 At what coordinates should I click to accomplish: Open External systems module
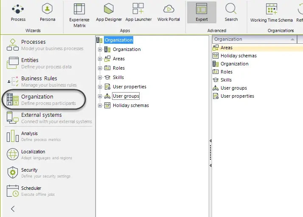pyautogui.click(x=49, y=118)
